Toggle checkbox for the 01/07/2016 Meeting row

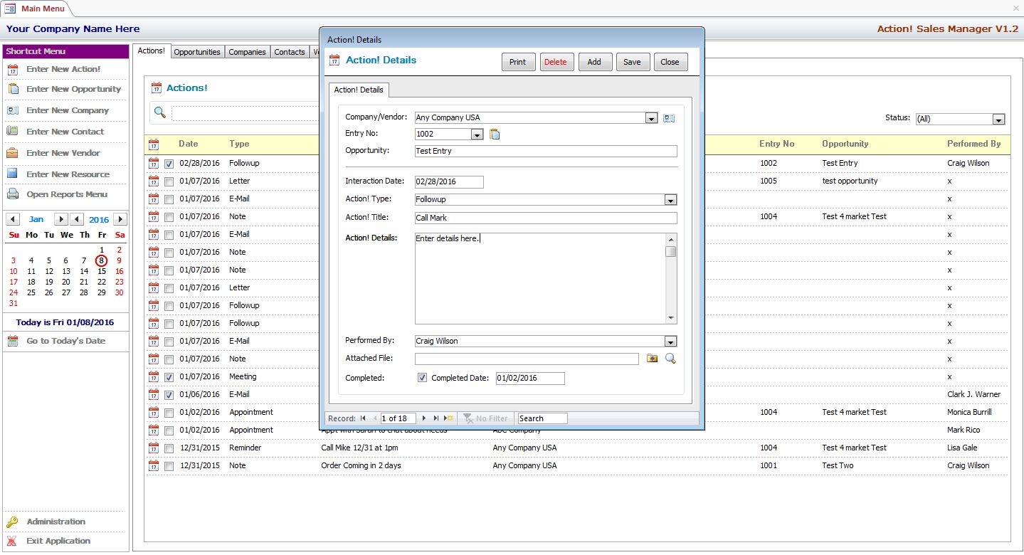(x=169, y=377)
